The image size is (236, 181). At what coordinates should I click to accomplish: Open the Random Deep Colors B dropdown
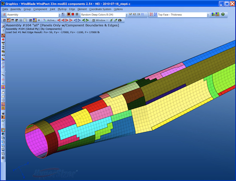[126, 15]
